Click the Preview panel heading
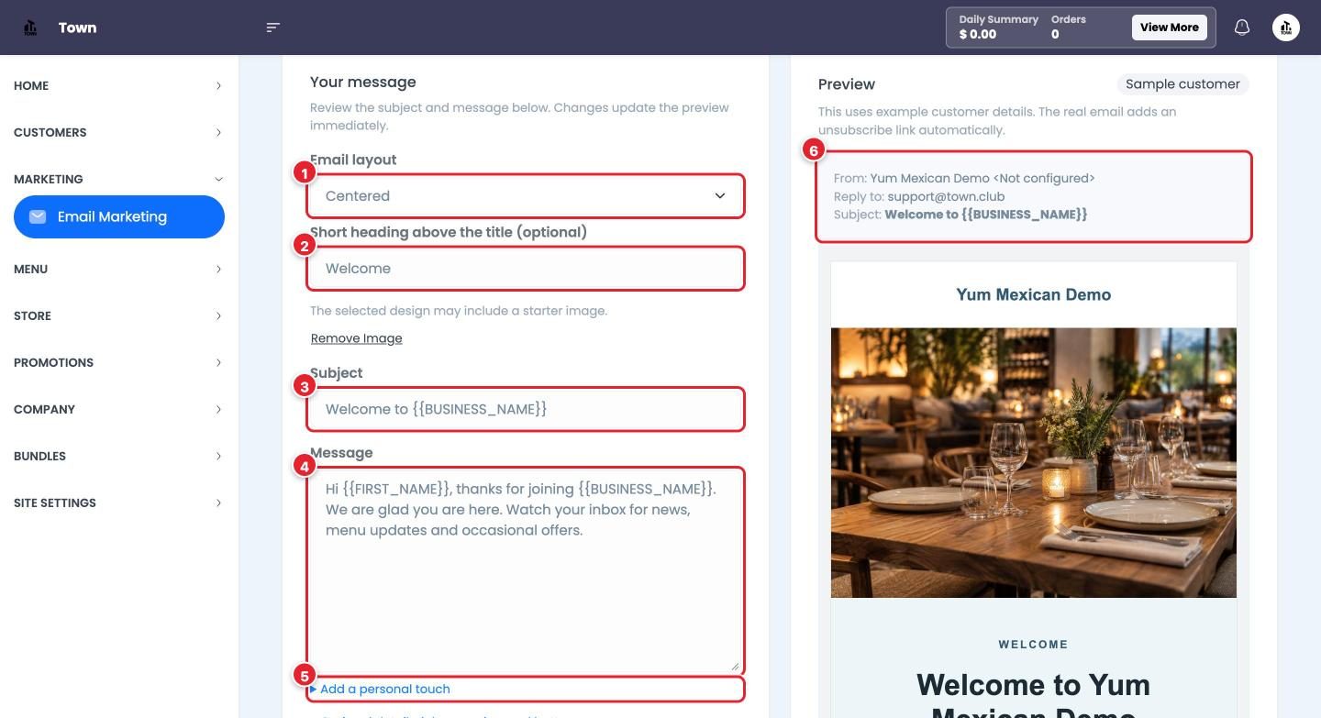Viewport: 1321px width, 718px height. 847,84
